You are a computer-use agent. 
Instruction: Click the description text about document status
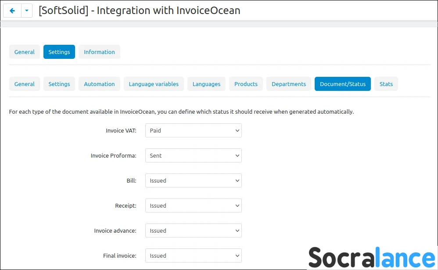(x=181, y=112)
